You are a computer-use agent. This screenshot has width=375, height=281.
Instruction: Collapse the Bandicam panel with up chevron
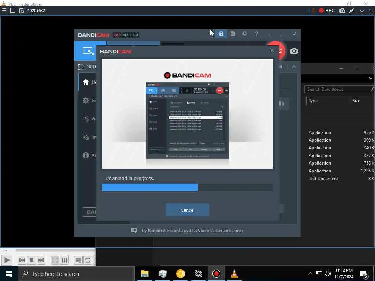click(x=294, y=67)
